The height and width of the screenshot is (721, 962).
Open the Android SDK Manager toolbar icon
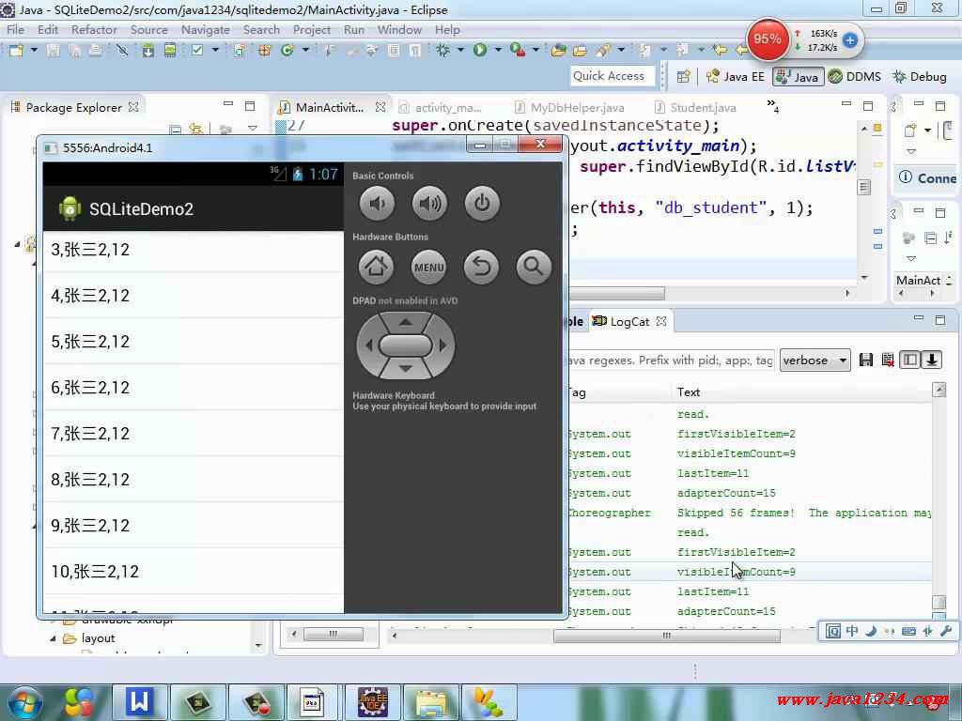pos(147,51)
